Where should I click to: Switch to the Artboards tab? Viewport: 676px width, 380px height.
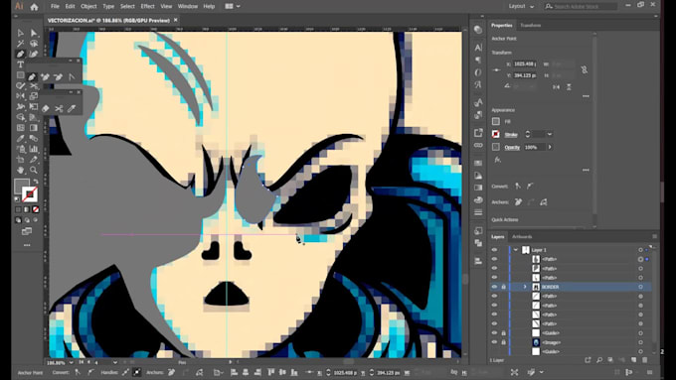522,237
